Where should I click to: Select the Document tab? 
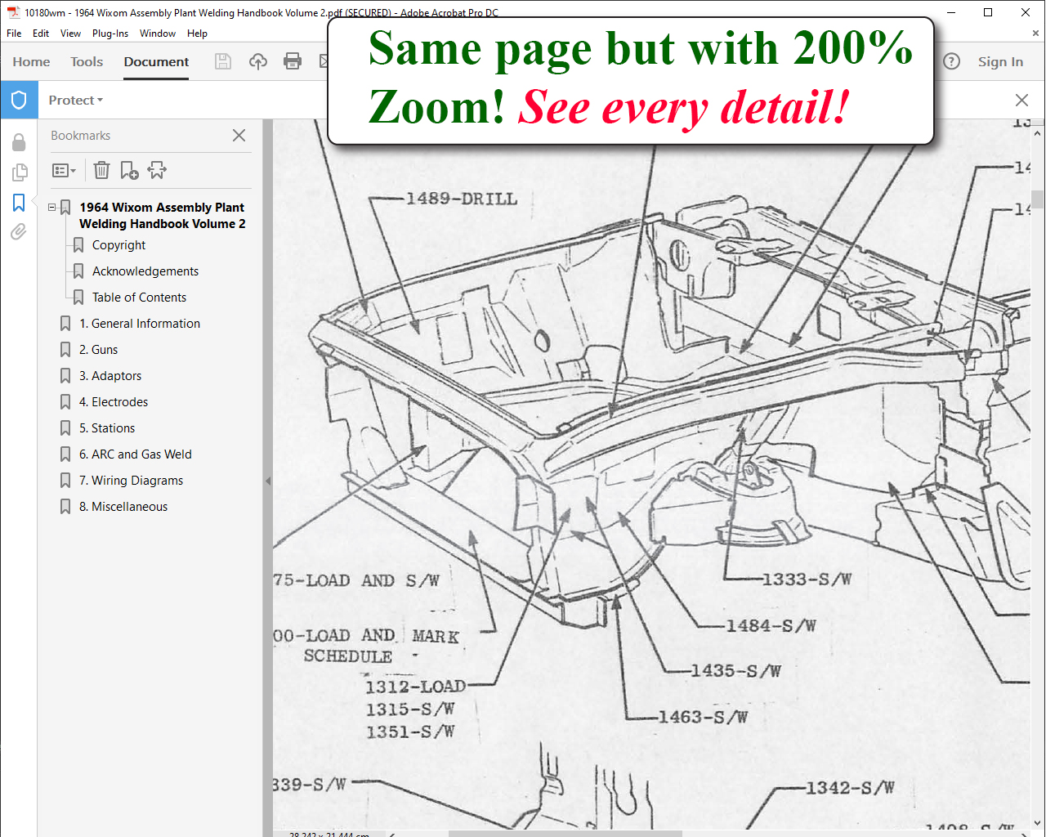coord(156,61)
